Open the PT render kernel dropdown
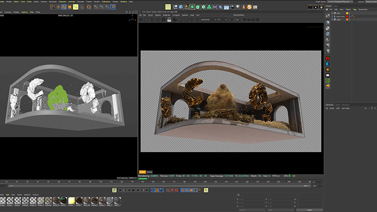This screenshot has width=377, height=212. (223, 20)
